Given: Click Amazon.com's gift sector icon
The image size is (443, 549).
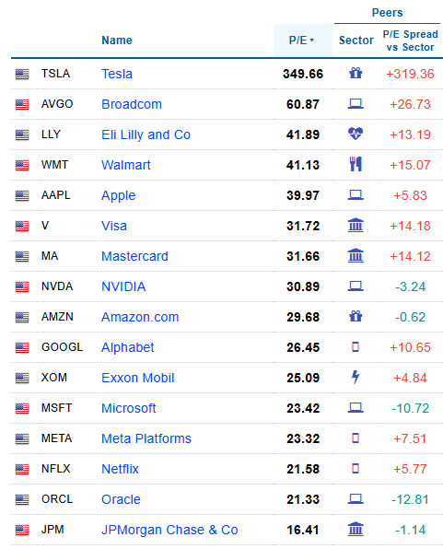Looking at the screenshot, I should point(356,317).
